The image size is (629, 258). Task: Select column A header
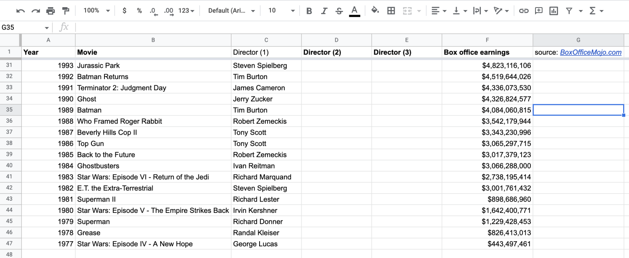point(48,40)
